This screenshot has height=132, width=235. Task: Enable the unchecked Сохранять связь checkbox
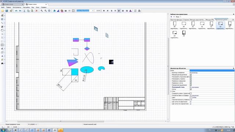pos(191,93)
